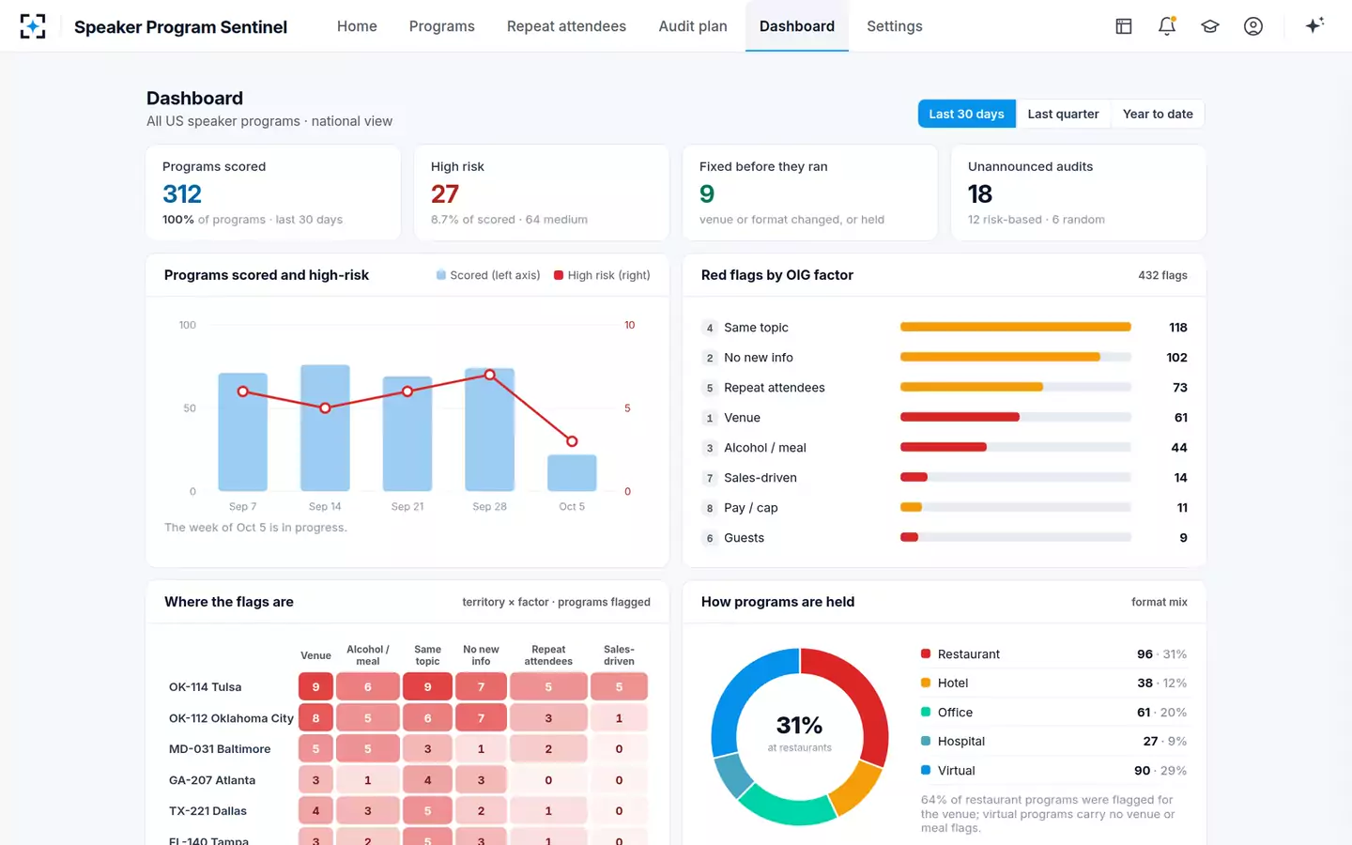Image resolution: width=1352 pixels, height=845 pixels.
Task: Click the 31% donut center value
Action: point(799,725)
